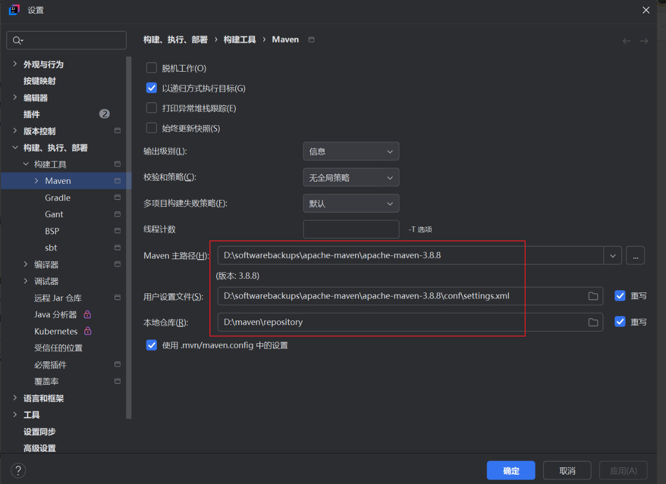666x484 pixels.
Task: Uncheck 以递归方式执行目标 checkbox
Action: (x=151, y=88)
